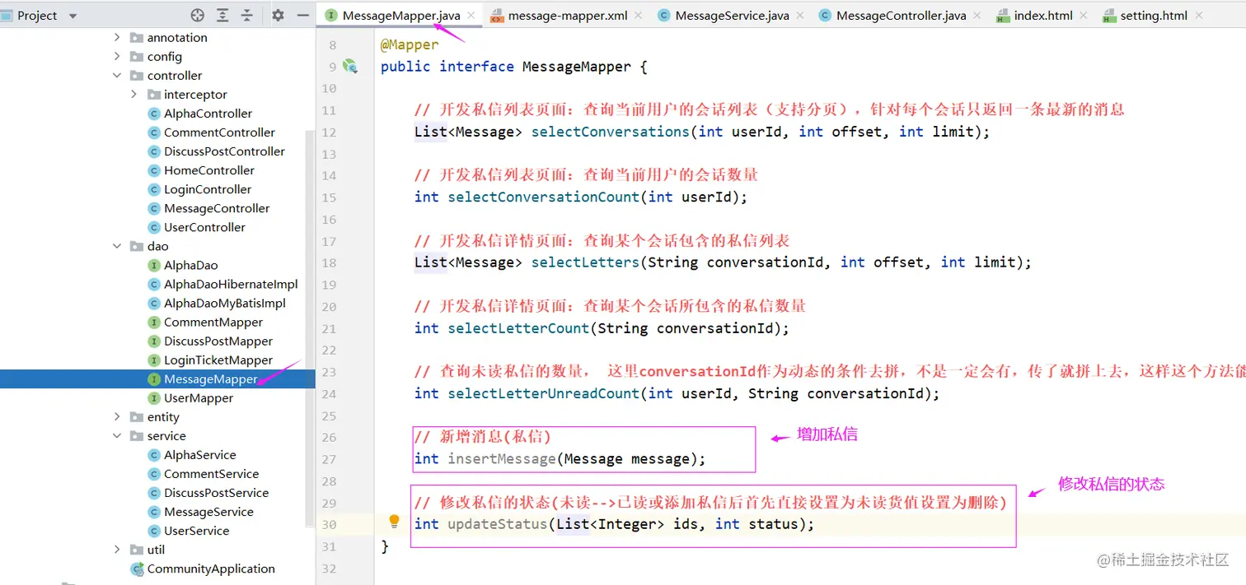Collapse the controller folder
This screenshot has width=1246, height=585.
pos(117,76)
